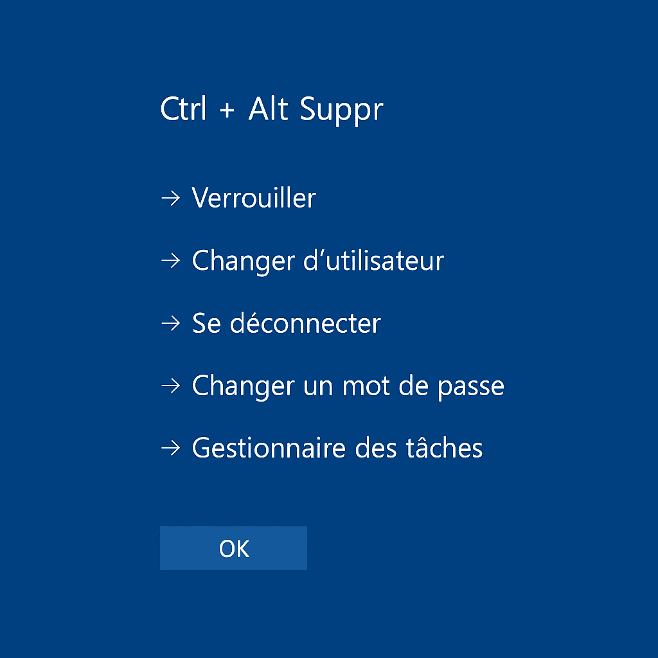Select the Se déconnecter option
658x658 pixels.
click(285, 323)
